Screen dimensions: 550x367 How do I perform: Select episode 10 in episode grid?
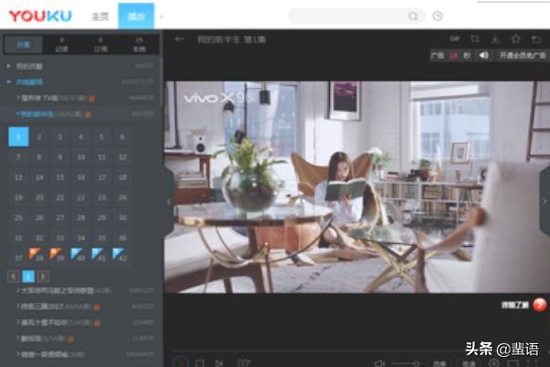coord(81,157)
